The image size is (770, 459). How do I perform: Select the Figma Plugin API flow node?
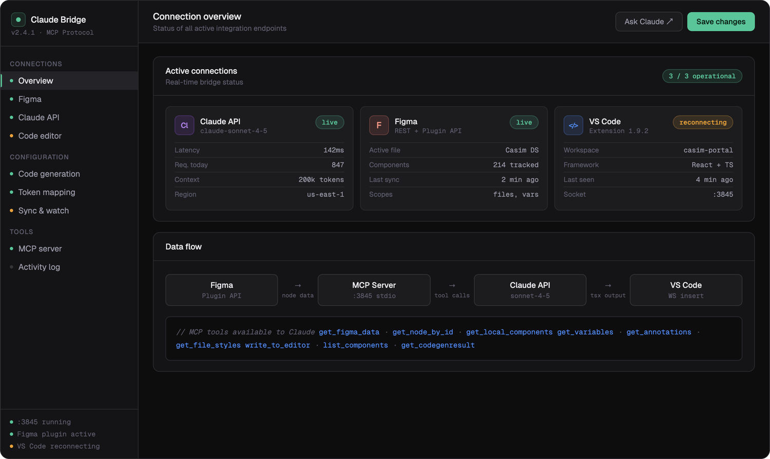[x=222, y=290]
